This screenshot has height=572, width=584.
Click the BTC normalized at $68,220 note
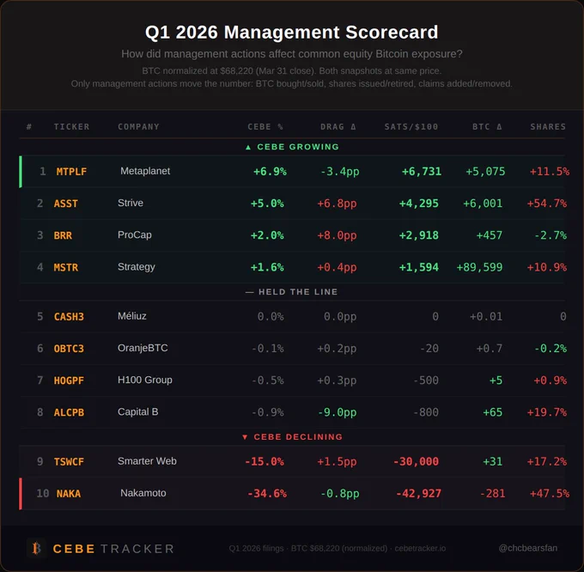(x=292, y=70)
